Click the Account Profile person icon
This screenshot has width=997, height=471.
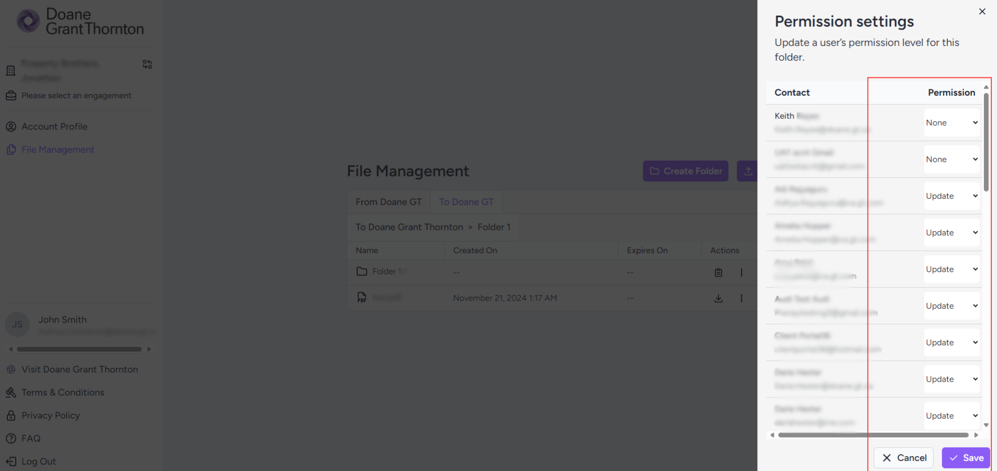pyautogui.click(x=11, y=127)
